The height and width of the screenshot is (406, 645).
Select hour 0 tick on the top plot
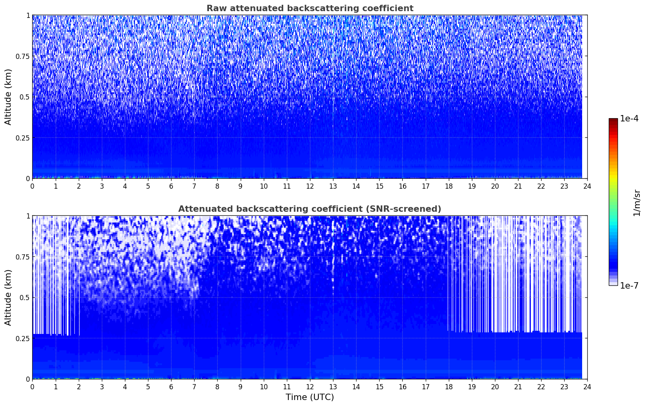(x=32, y=186)
